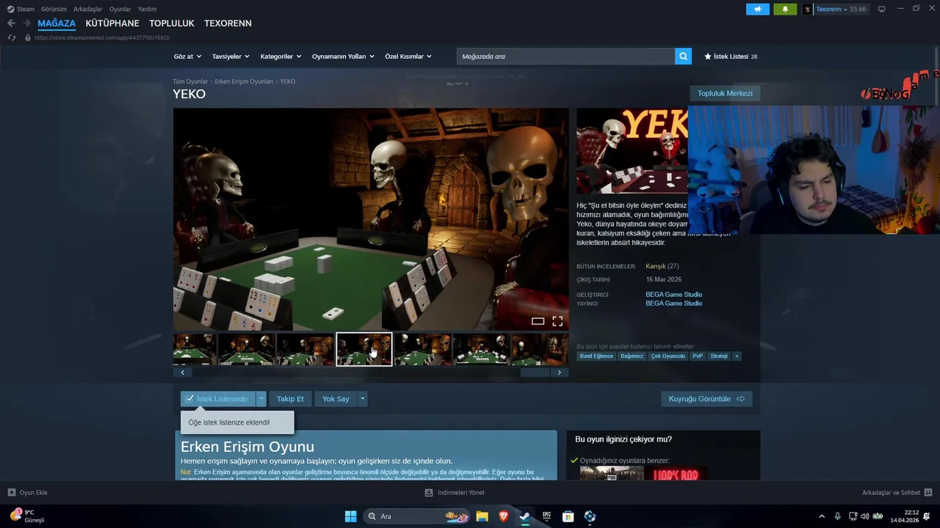Open Arkadaşlar ve Sohbet panel
This screenshot has width=940, height=528.
tap(897, 493)
